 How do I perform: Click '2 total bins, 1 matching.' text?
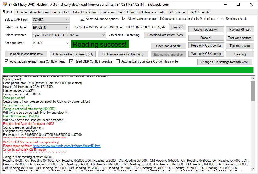[x=125, y=35]
